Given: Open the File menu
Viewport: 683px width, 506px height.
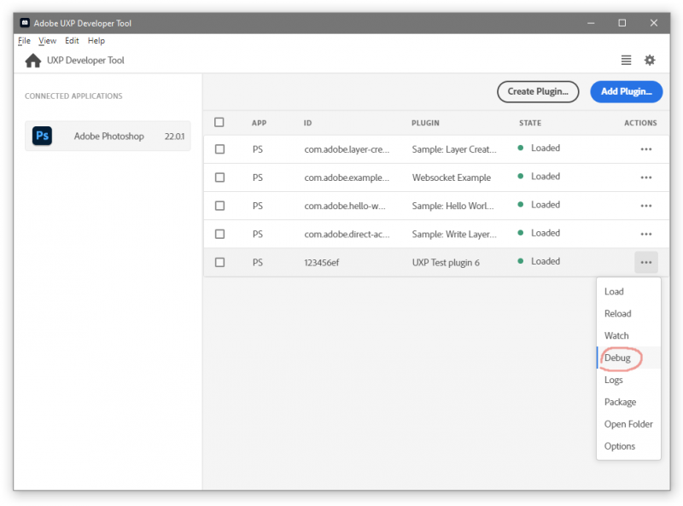Looking at the screenshot, I should click(24, 41).
